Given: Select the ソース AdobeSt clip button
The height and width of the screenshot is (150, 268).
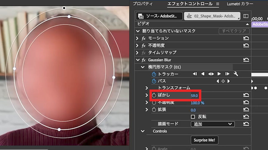Looking at the screenshot, I should [159, 16].
